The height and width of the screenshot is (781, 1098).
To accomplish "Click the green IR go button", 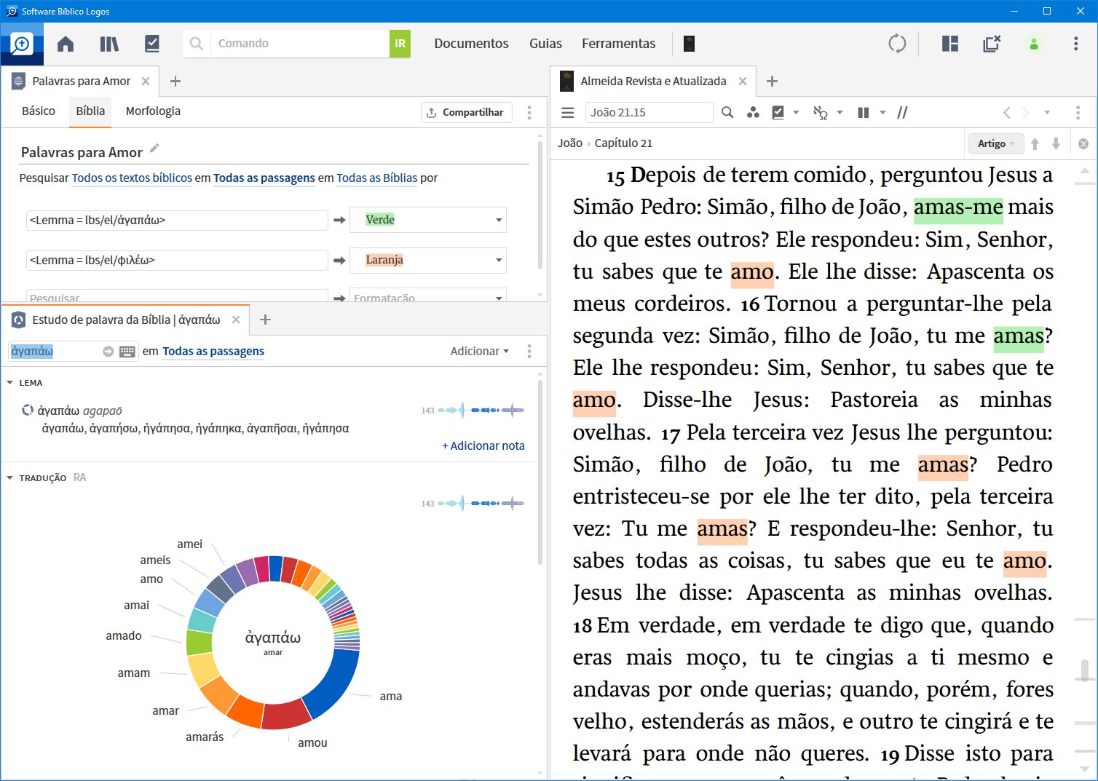I will (400, 44).
